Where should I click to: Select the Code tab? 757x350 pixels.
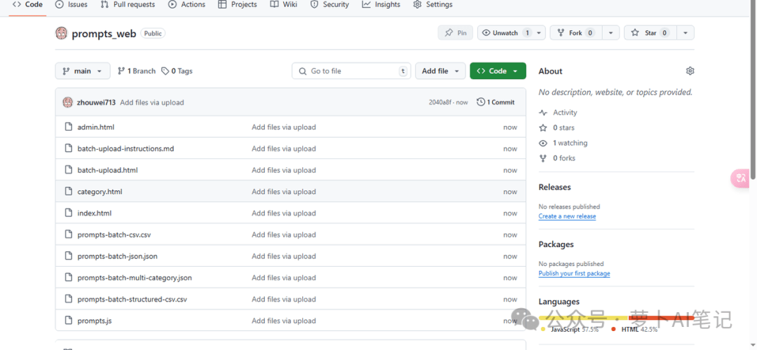pyautogui.click(x=27, y=5)
